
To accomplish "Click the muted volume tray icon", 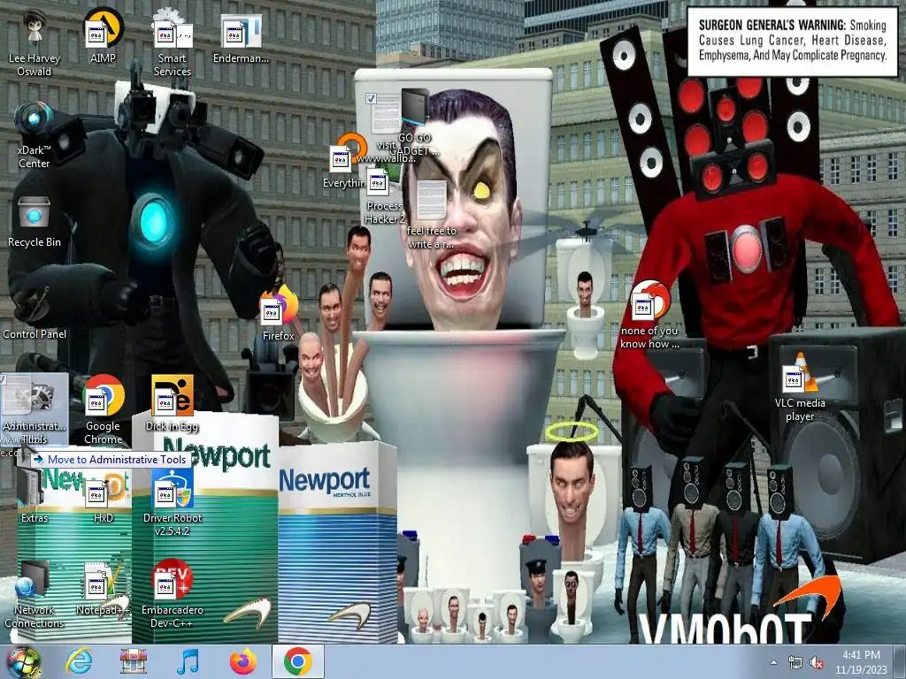I will coord(817,663).
